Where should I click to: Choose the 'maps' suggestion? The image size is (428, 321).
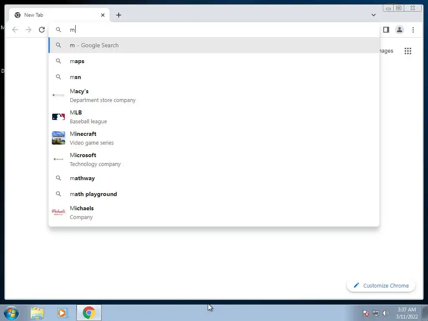(x=214, y=61)
